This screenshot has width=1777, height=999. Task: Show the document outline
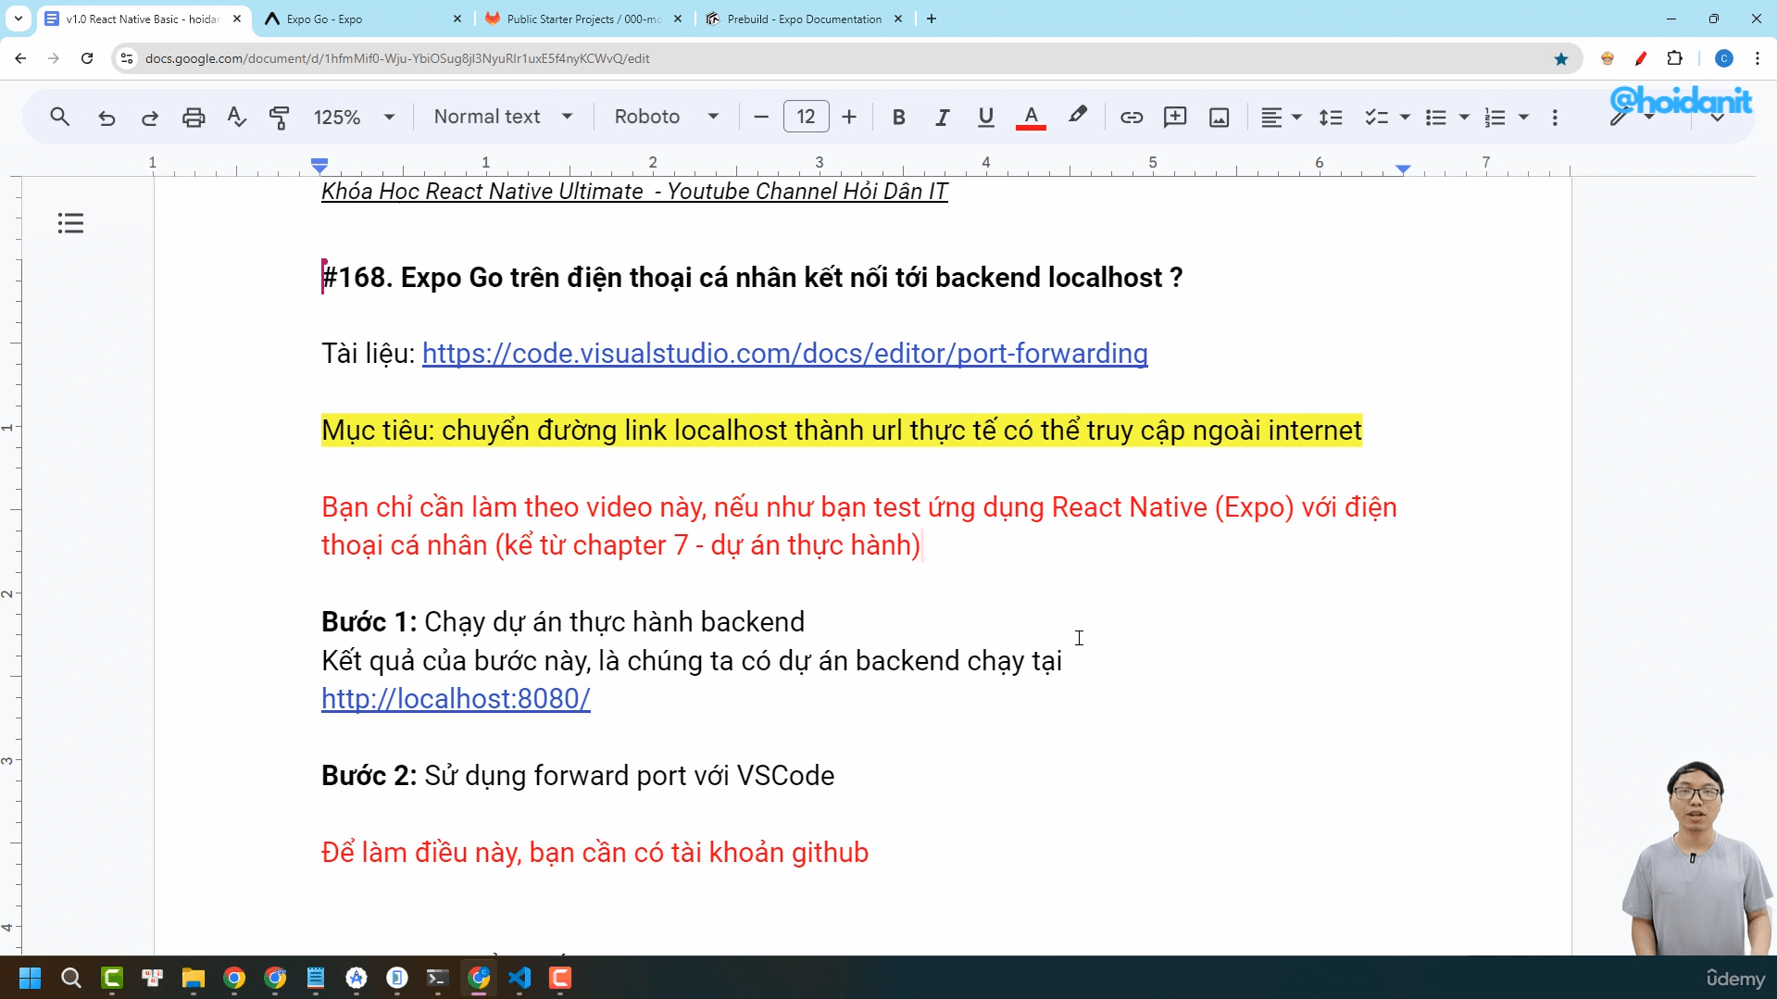[70, 223]
